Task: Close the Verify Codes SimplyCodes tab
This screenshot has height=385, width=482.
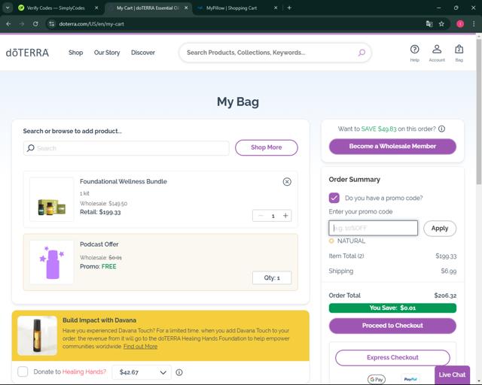Action: [96, 8]
